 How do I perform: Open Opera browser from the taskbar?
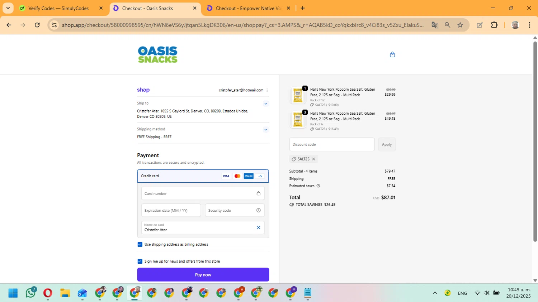pos(48,293)
